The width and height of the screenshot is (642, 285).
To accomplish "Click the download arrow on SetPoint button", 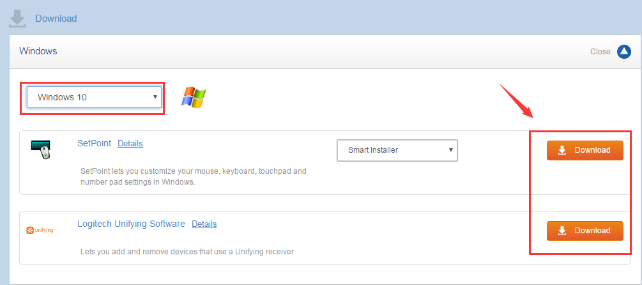I will 562,150.
